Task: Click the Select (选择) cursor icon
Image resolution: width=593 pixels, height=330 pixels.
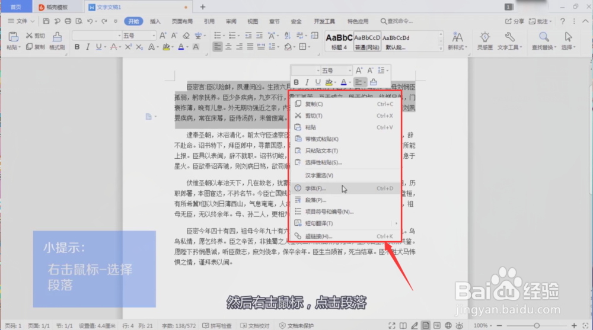Action: pyautogui.click(x=568, y=37)
